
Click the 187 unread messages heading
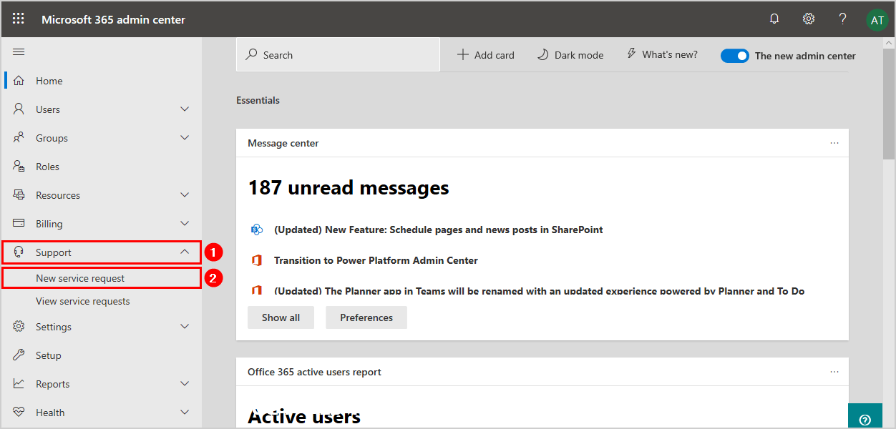click(x=349, y=188)
